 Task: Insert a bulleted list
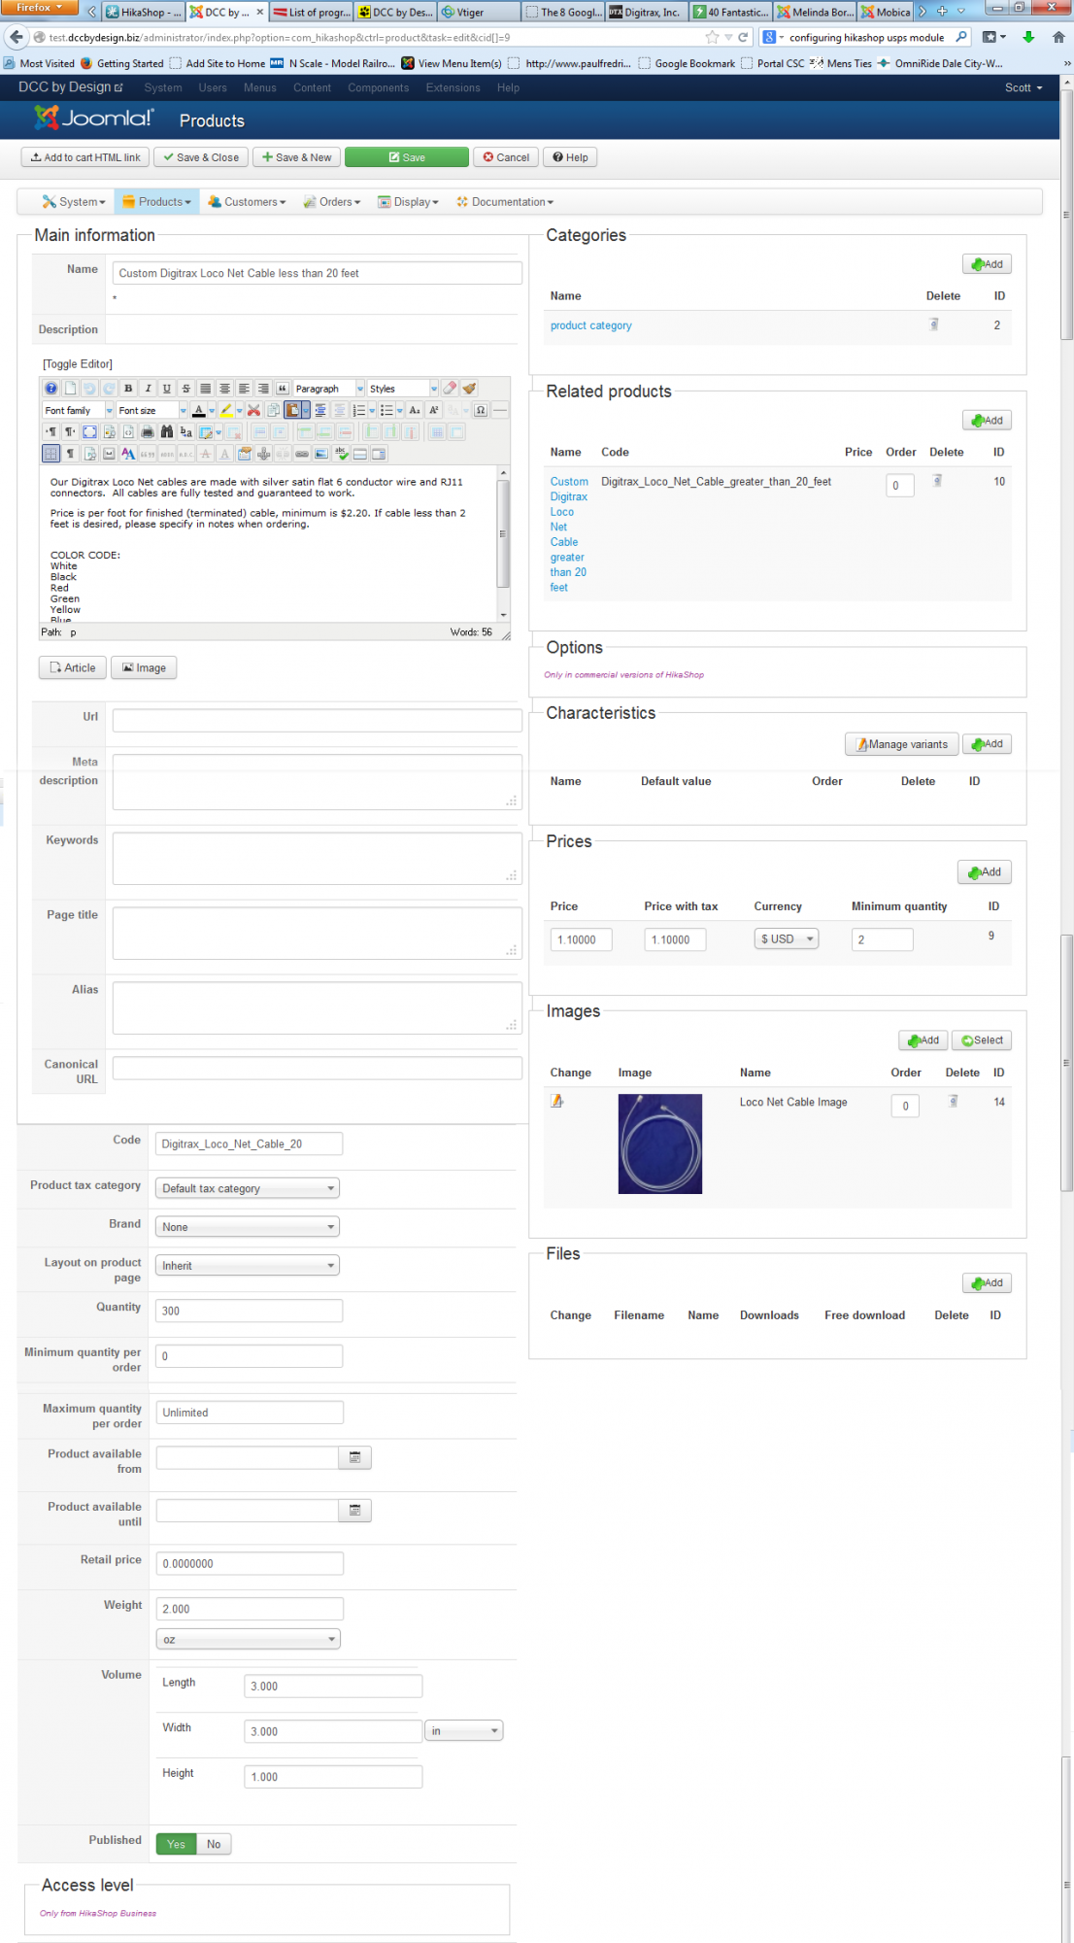point(386,410)
